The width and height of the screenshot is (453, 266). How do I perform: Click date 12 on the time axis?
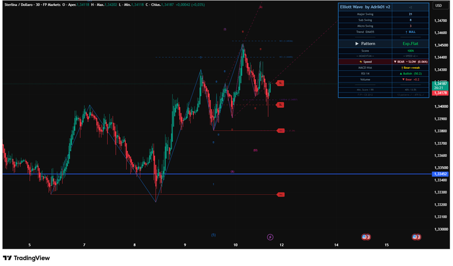point(282,245)
